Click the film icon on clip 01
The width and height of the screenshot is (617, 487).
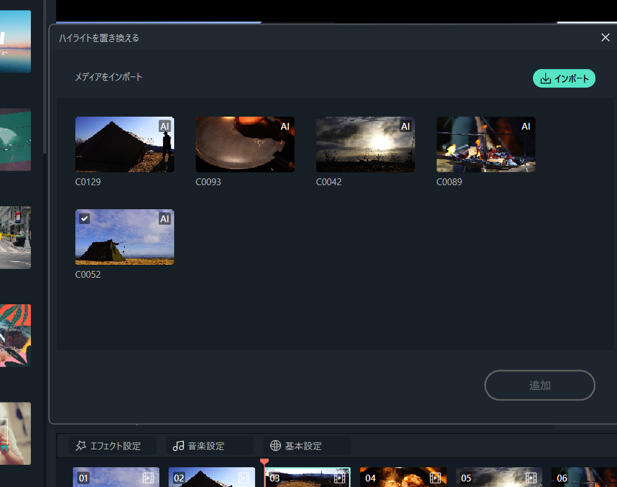coord(148,478)
